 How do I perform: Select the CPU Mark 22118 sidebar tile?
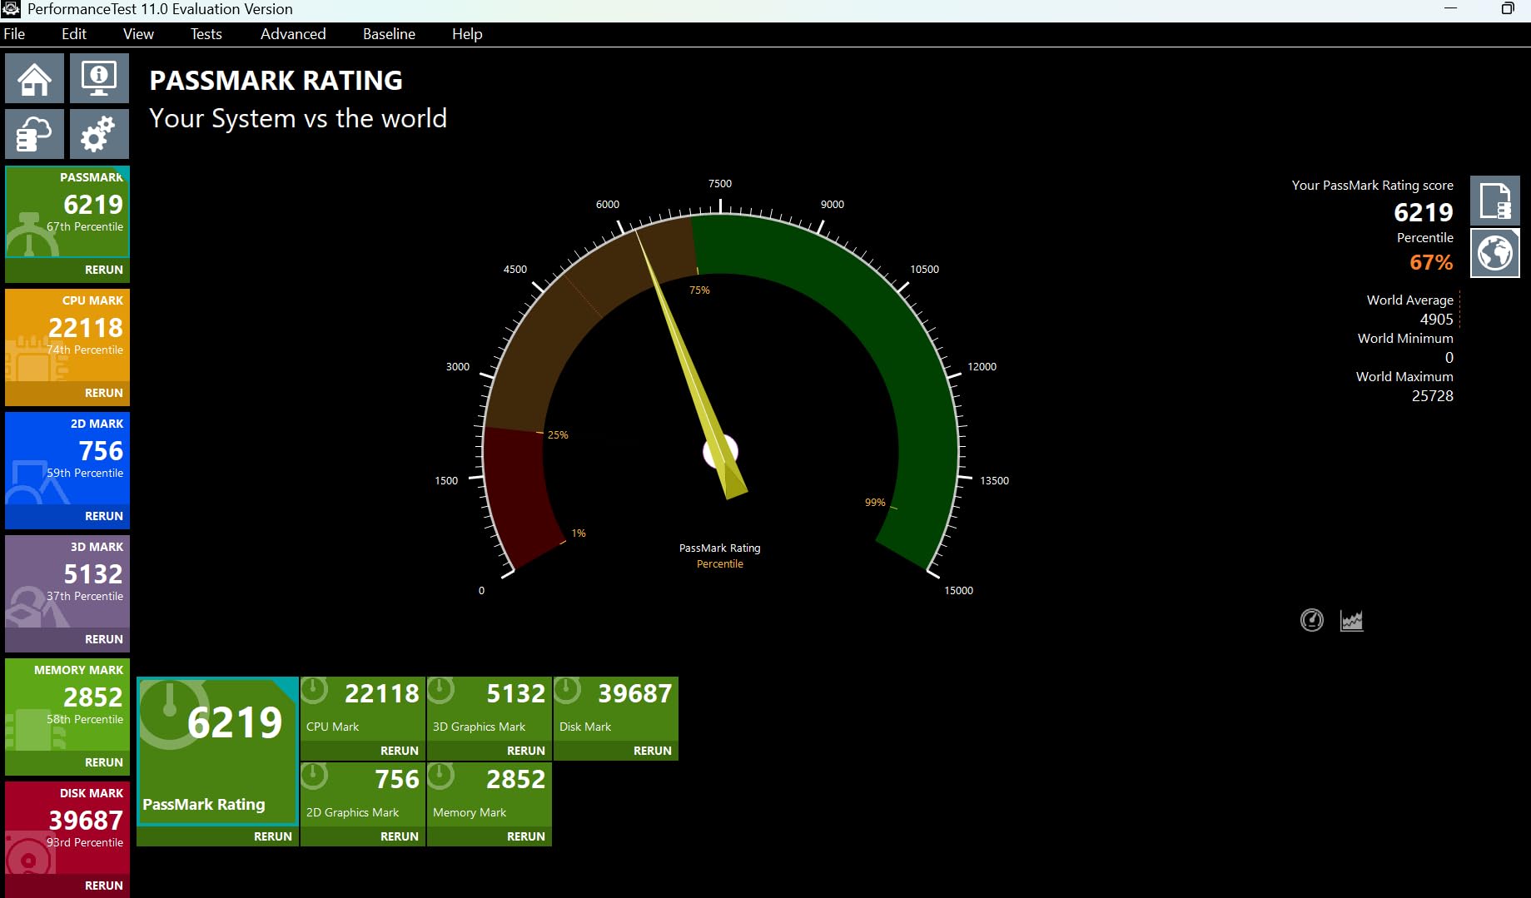[x=67, y=335]
